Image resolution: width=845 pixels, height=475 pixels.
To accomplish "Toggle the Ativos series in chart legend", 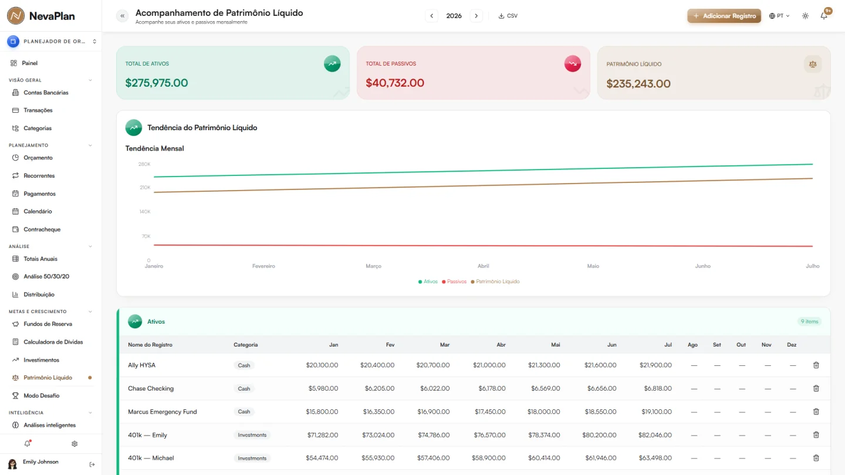I will point(428,281).
